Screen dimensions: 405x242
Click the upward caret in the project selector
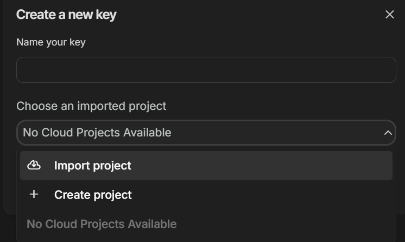pyautogui.click(x=388, y=133)
